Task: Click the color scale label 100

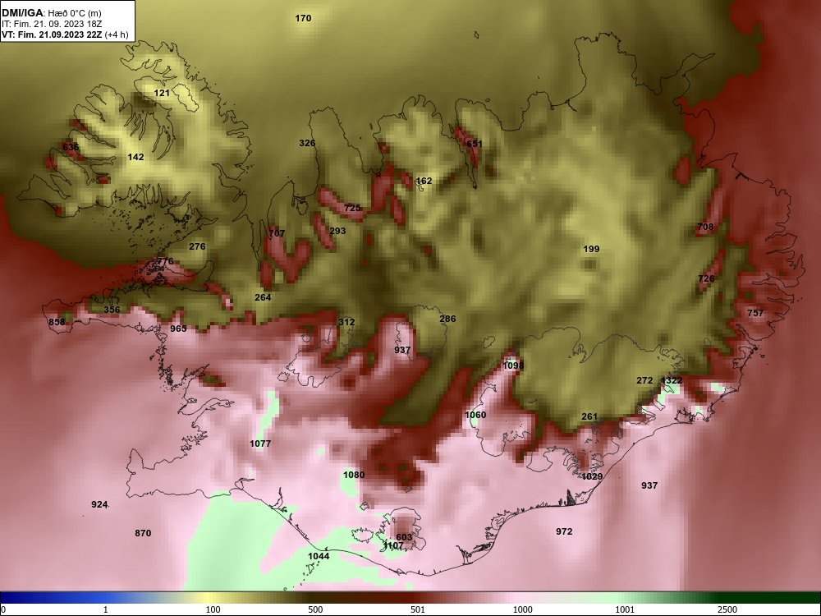Action: click(213, 609)
